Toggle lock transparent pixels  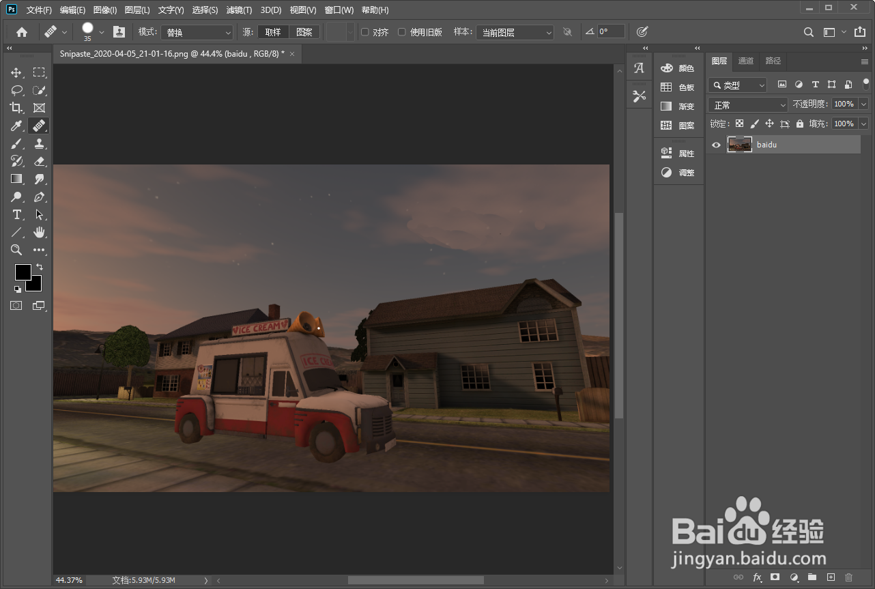coord(739,124)
